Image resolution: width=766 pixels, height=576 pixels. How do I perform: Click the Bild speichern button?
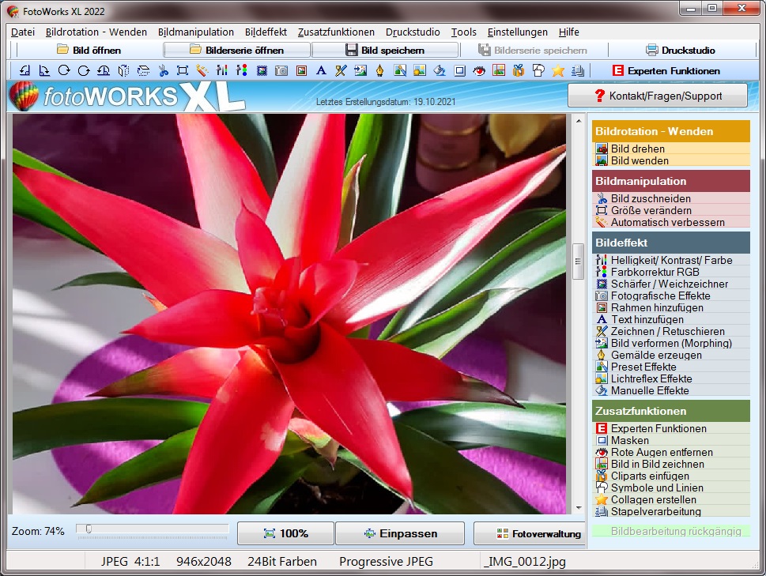[x=385, y=50]
